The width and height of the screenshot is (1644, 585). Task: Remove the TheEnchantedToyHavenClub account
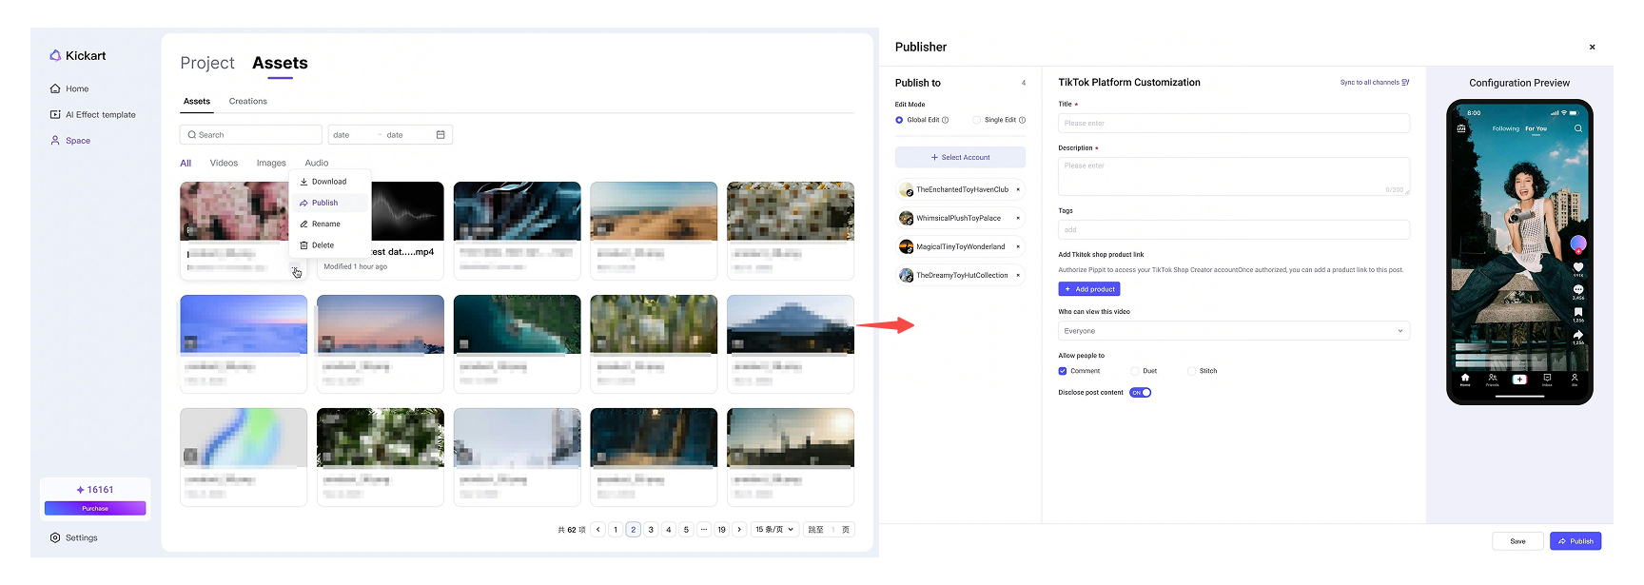[1018, 189]
